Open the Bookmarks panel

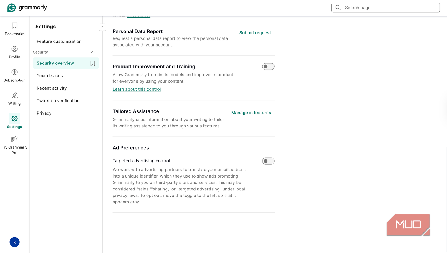(x=14, y=29)
